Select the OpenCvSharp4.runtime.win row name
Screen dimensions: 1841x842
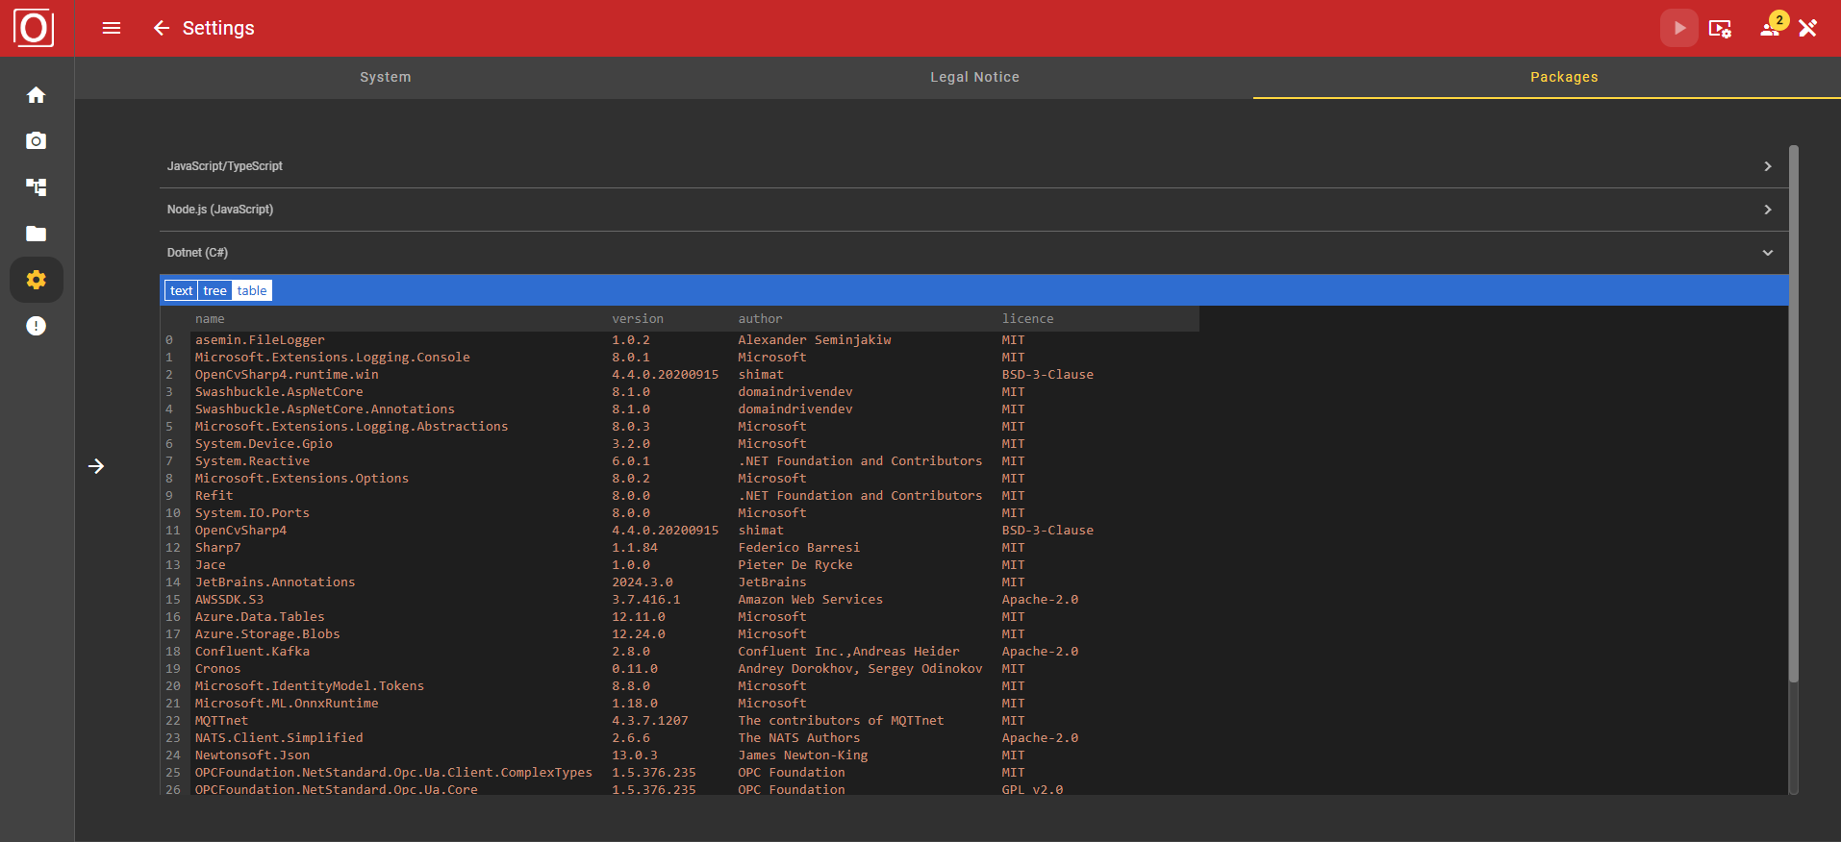click(x=287, y=375)
